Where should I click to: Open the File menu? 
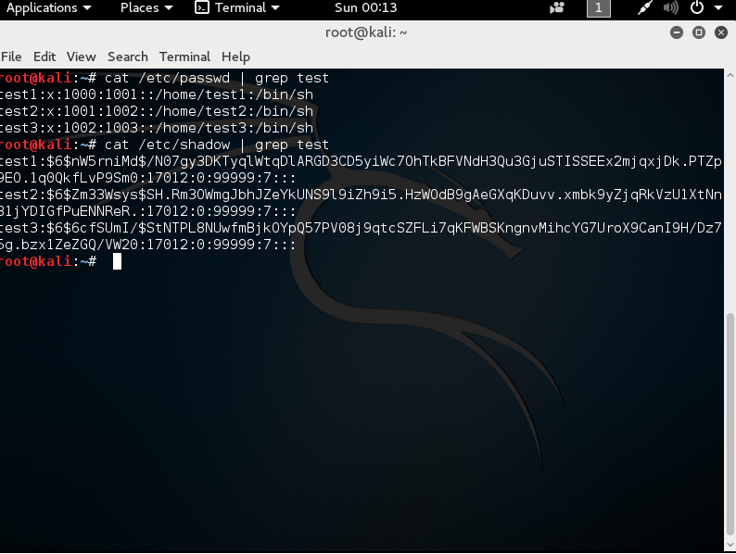pyautogui.click(x=11, y=57)
